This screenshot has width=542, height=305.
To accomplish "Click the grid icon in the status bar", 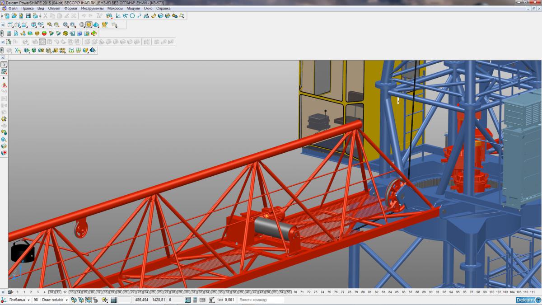I will [x=114, y=300].
